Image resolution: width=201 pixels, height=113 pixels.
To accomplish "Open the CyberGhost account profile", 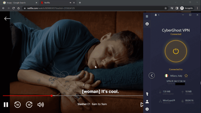I will 147,101.
